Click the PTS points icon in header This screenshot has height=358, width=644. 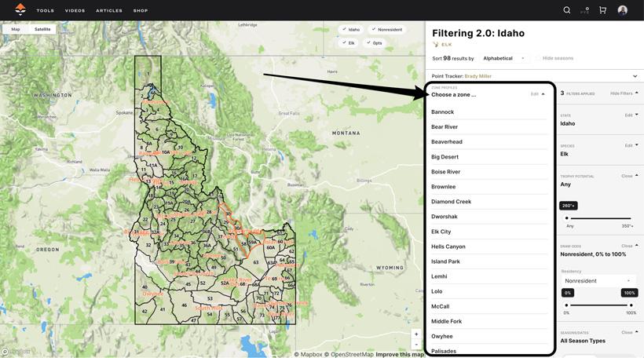pyautogui.click(x=585, y=10)
